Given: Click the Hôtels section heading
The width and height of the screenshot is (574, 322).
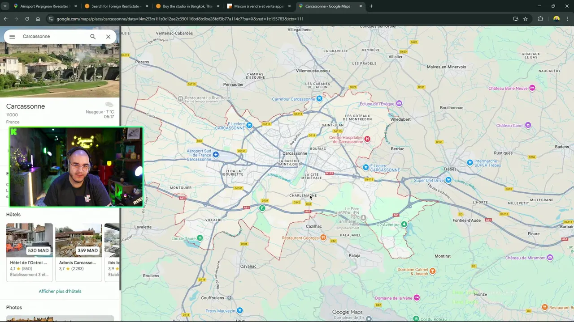Looking at the screenshot, I should pyautogui.click(x=13, y=215).
